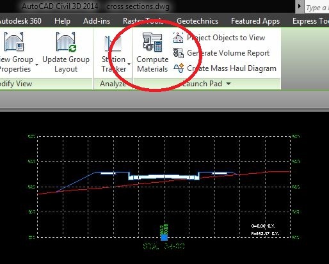Click the Project Objects to View icon
Screen dimensions: 329x264
(x=178, y=38)
